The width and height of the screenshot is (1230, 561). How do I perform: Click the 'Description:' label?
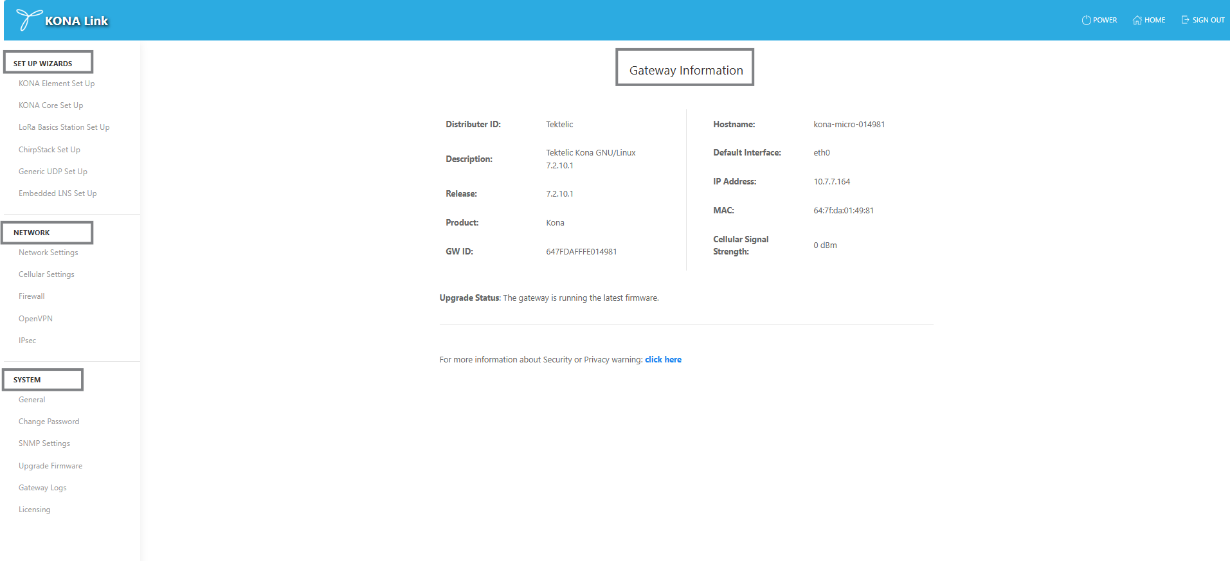pyautogui.click(x=469, y=159)
